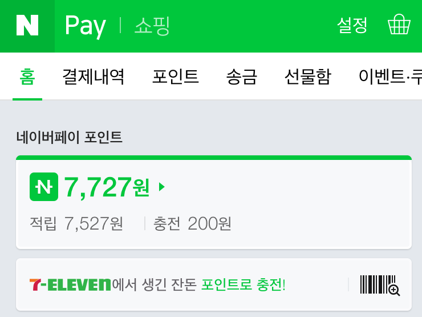Screen dimensions: 422x317
Task: Select the 홈 tab
Action: coord(27,77)
